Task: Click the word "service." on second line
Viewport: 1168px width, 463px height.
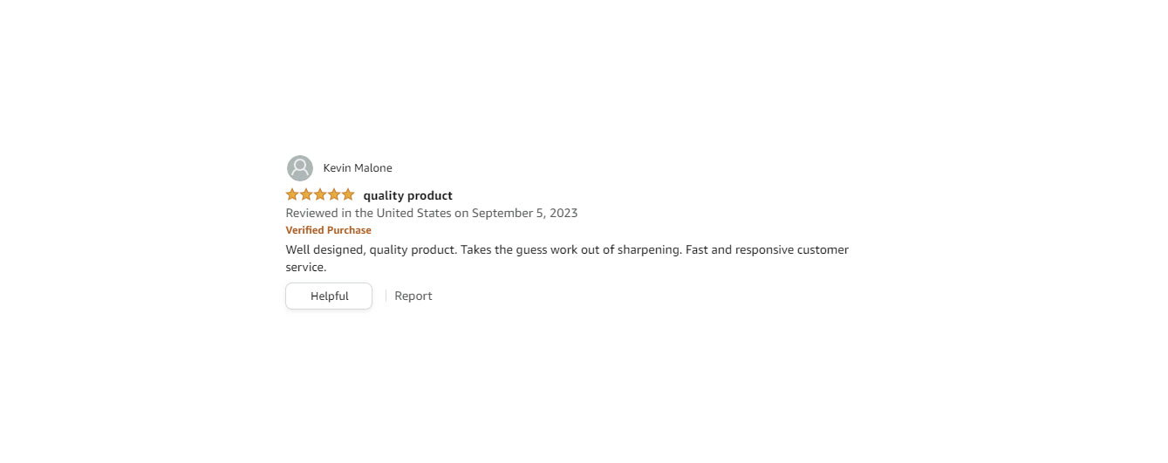Action: tap(305, 268)
